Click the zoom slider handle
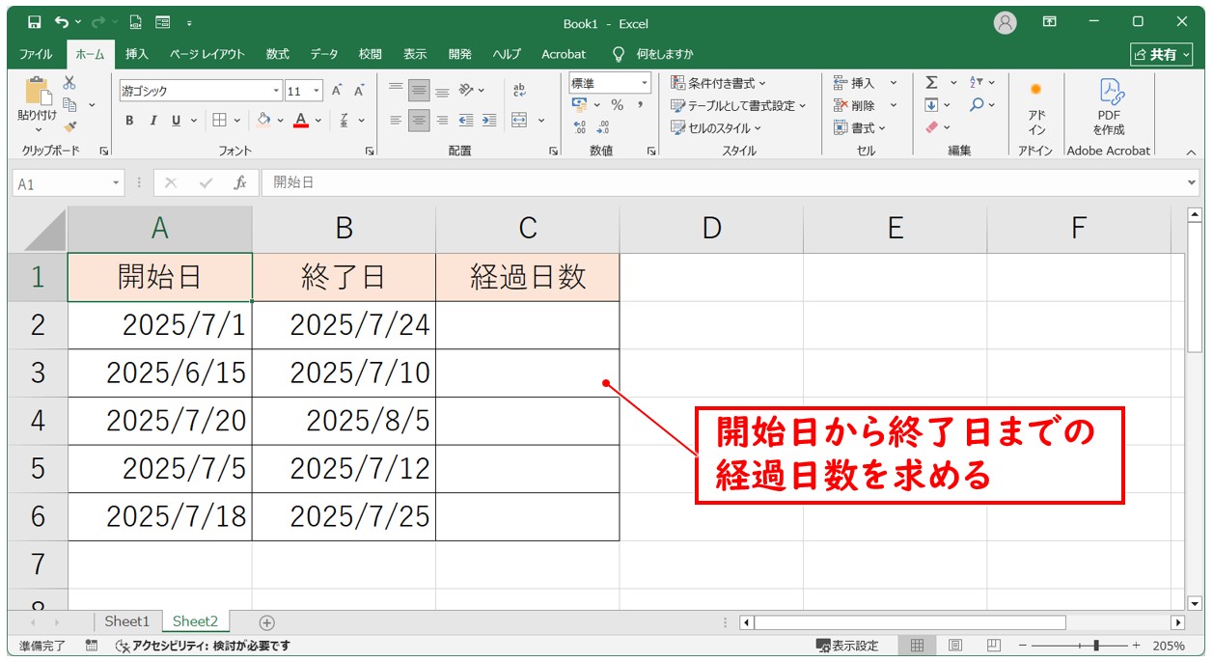 (1096, 646)
